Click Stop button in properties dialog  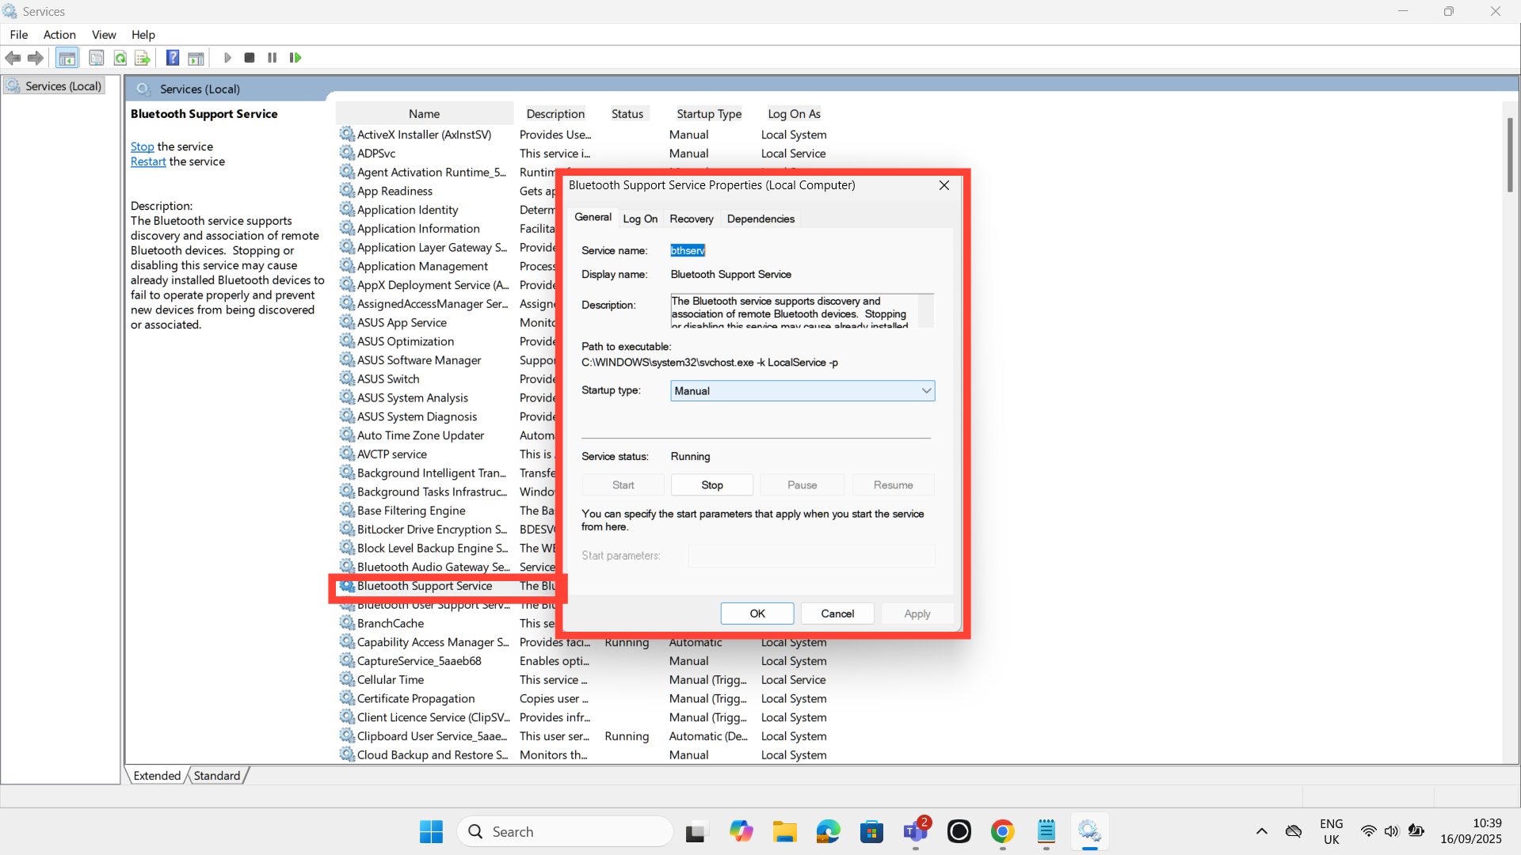click(711, 485)
